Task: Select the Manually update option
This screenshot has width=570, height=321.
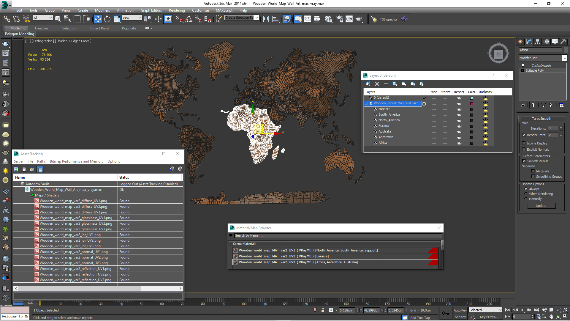Action: tap(526, 199)
